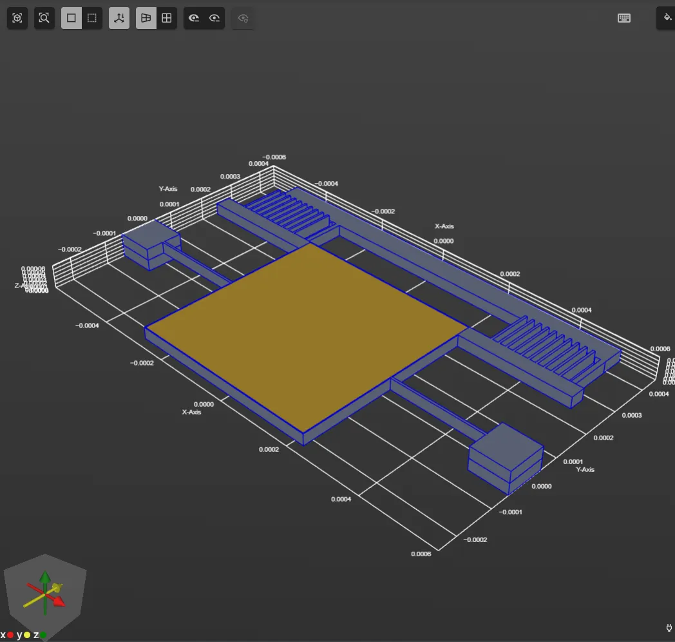Click the filled eye hide-selection icon
Screen dimensions: 675x642
click(194, 18)
